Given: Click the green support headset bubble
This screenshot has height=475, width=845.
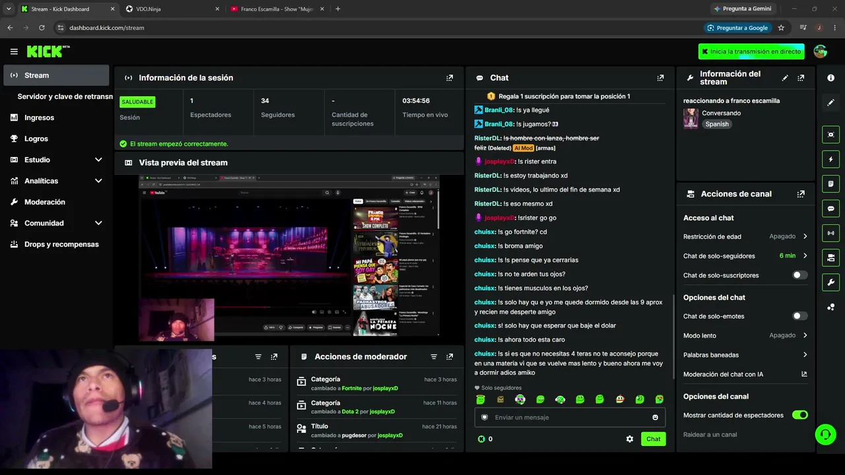Looking at the screenshot, I should pos(825,434).
